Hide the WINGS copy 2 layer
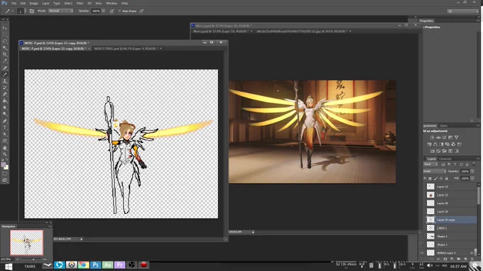 422,253
